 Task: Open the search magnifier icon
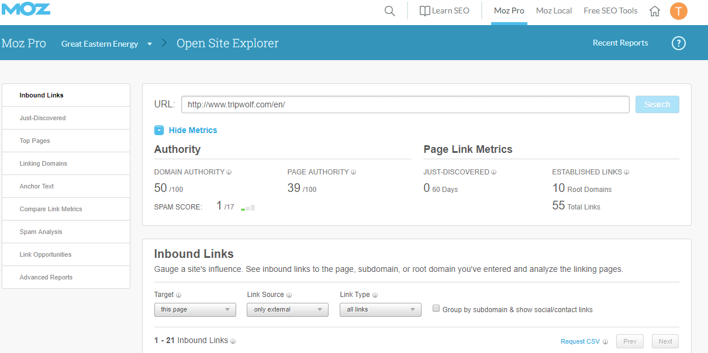[x=390, y=11]
